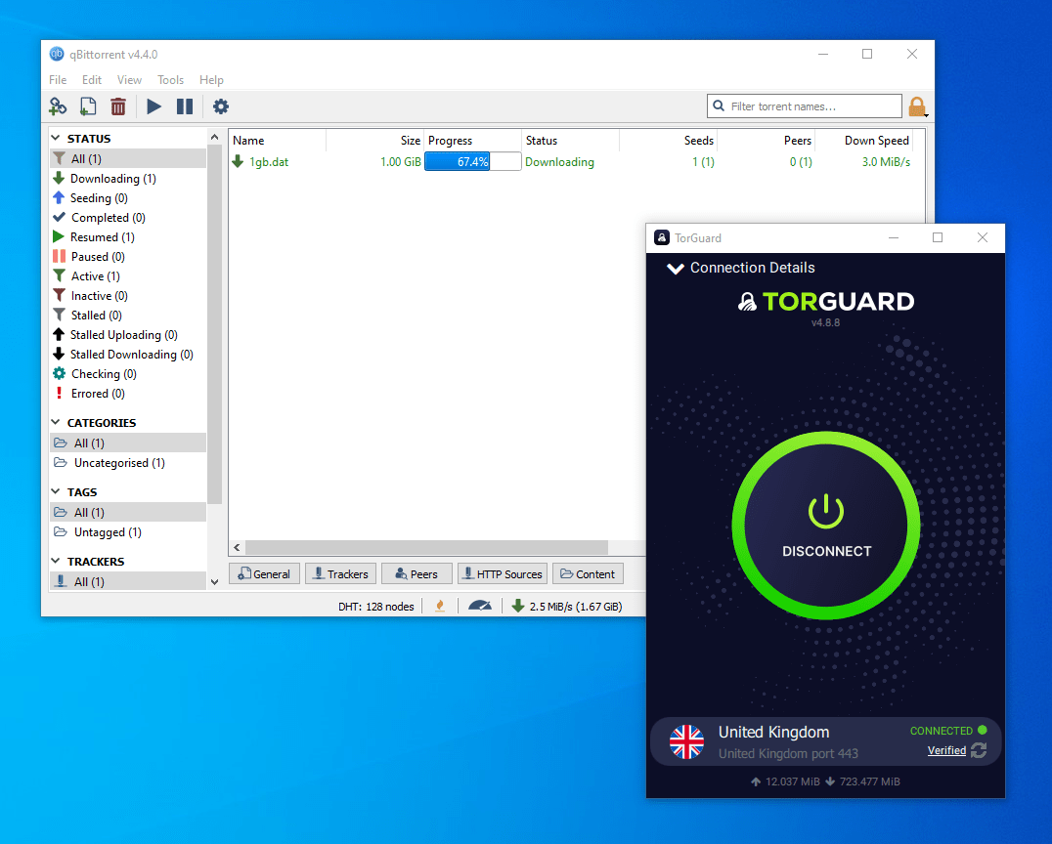This screenshot has height=844, width=1052.
Task: Pause the torrent using the pause icon
Action: [x=185, y=105]
